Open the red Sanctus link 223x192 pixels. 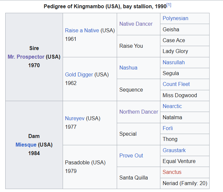(x=172, y=172)
